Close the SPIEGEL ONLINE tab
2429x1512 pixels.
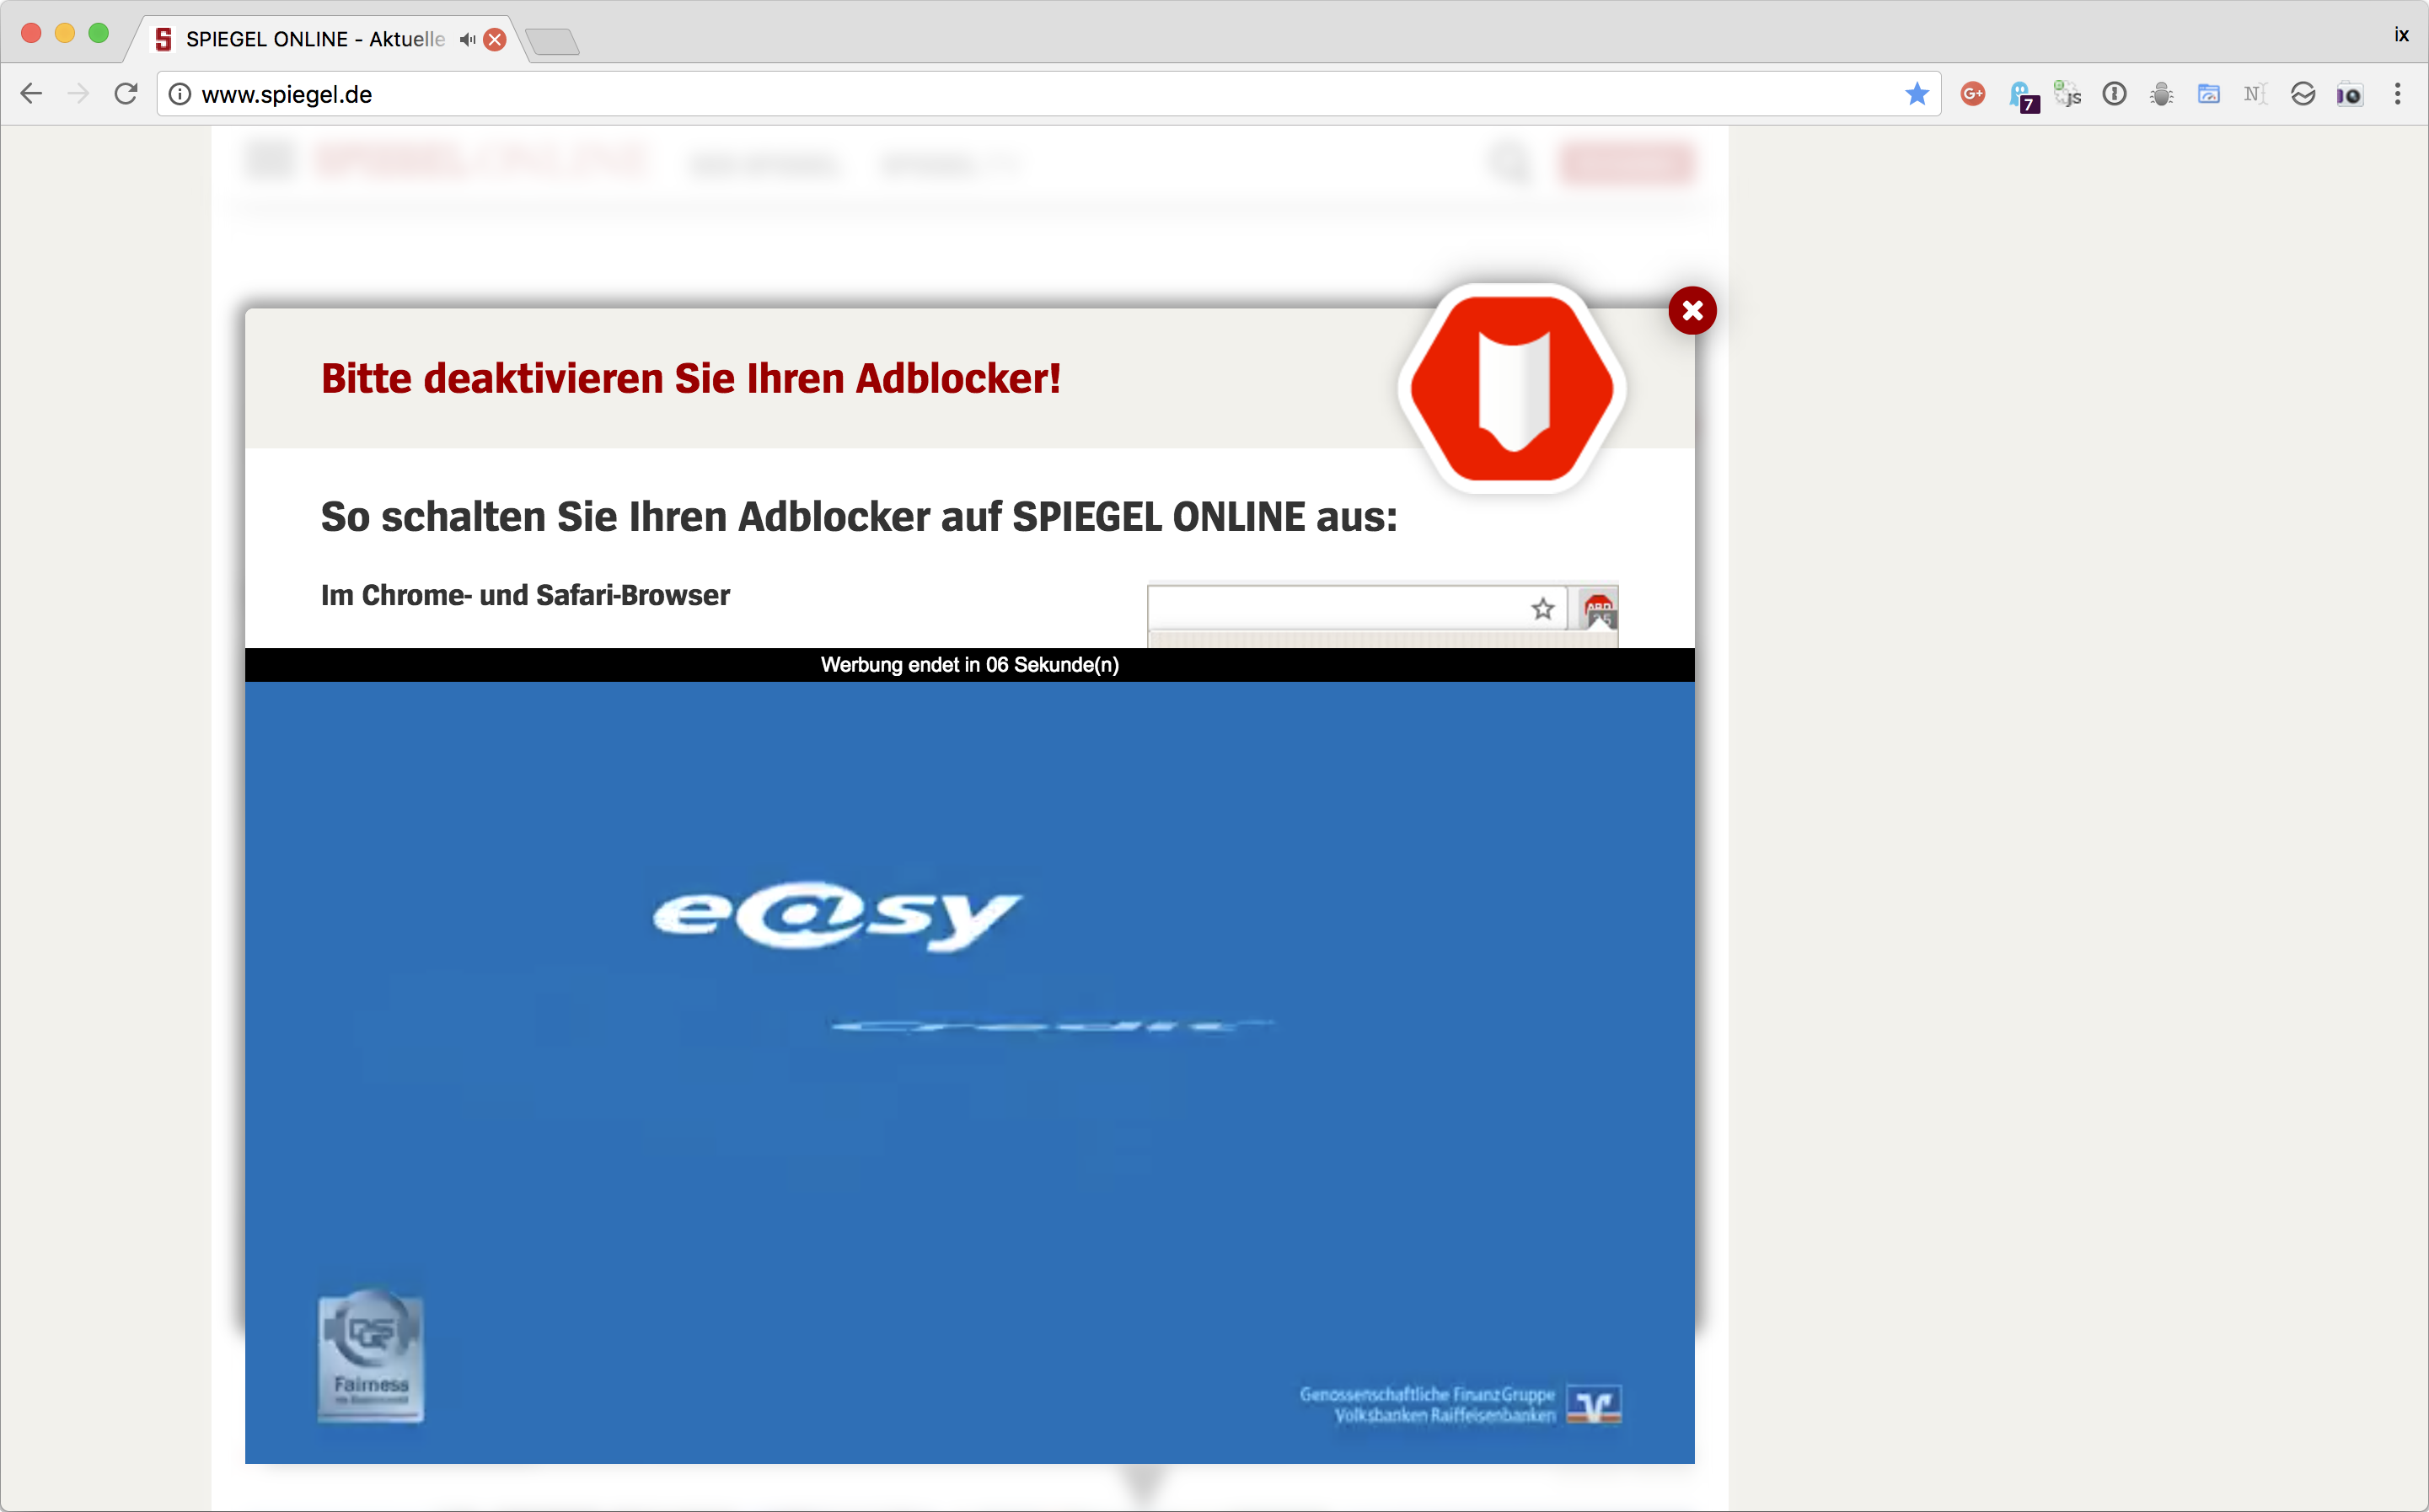[494, 39]
